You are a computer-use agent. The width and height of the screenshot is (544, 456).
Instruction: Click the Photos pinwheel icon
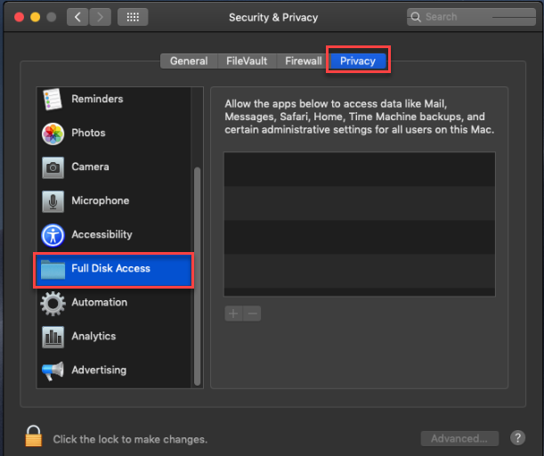[x=53, y=134]
